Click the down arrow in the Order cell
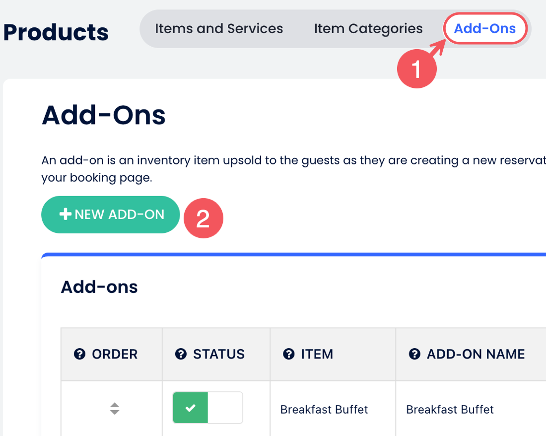The height and width of the screenshot is (436, 546). [115, 412]
